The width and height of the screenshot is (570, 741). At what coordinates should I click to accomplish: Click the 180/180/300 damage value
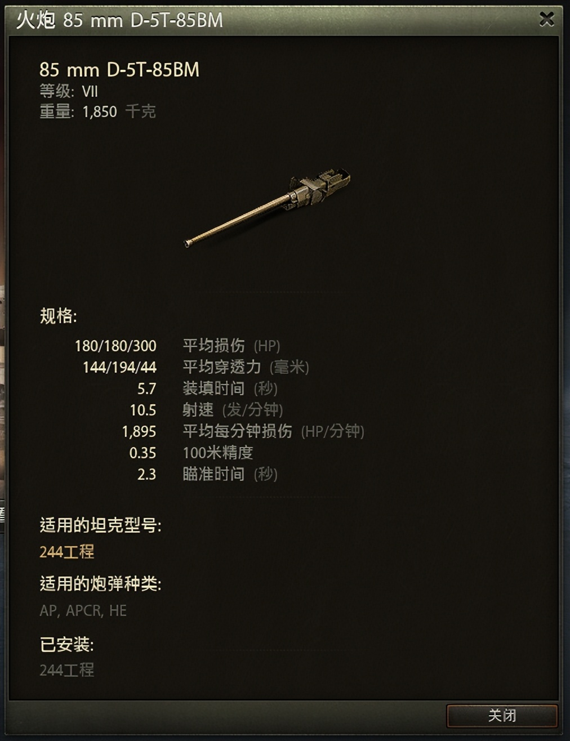115,346
